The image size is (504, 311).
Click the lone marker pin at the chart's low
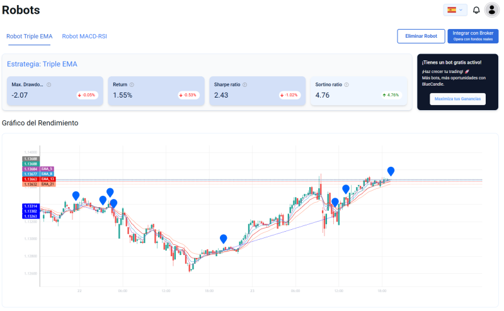pos(223,239)
